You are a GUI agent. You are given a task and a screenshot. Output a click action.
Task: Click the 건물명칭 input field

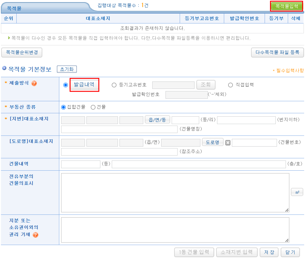pos(119,129)
